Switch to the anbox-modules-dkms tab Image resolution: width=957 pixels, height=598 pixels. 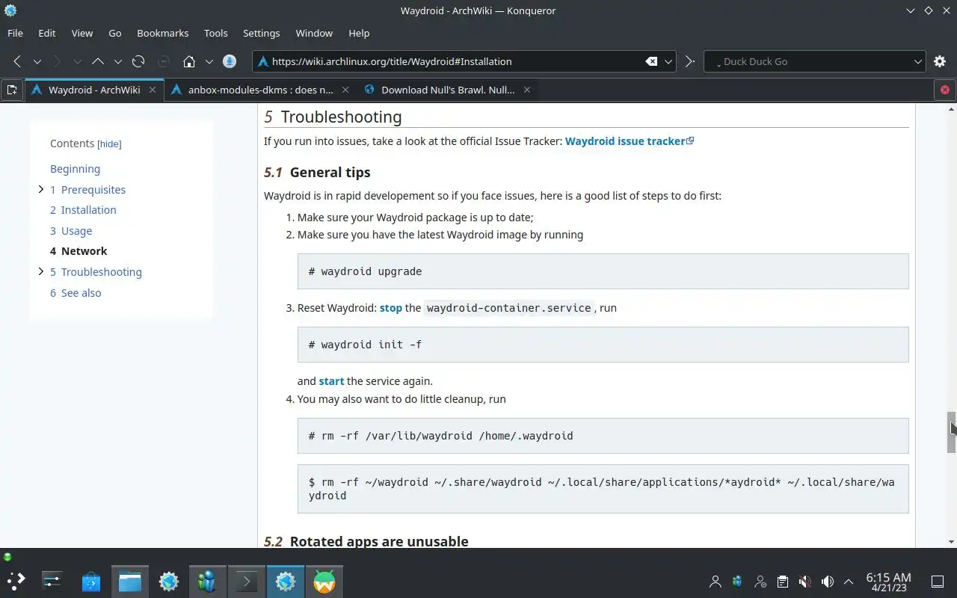click(260, 90)
